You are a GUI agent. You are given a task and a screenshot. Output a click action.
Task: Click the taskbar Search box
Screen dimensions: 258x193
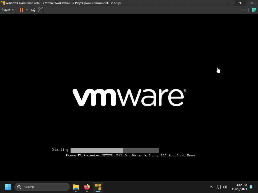[42, 187]
